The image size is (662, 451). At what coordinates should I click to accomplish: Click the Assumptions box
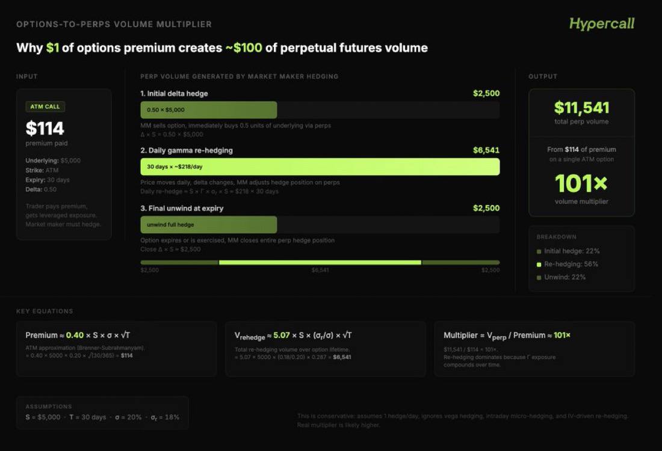click(102, 413)
